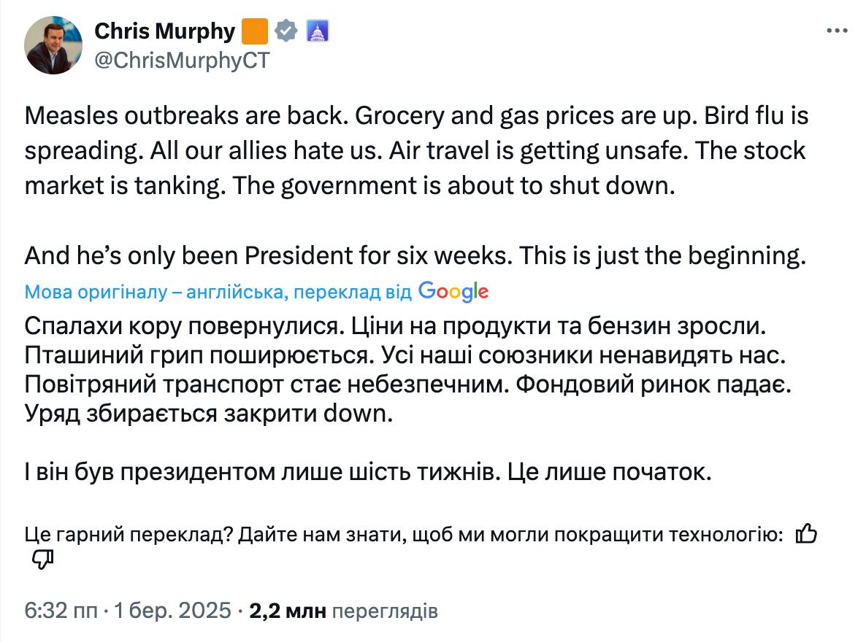This screenshot has width=866, height=642.
Task: Click the Мова оригіналу – англійська translation link
Action: 219,293
